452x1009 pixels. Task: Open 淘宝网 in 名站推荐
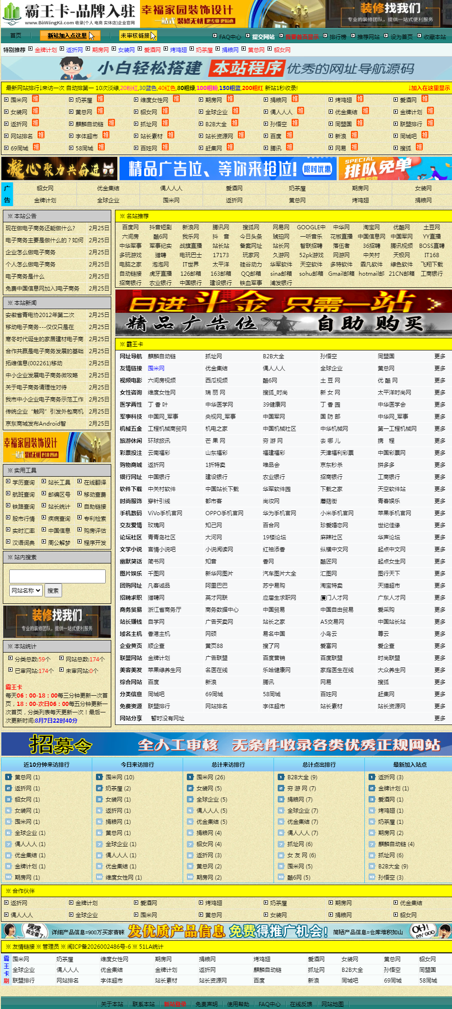(x=371, y=227)
